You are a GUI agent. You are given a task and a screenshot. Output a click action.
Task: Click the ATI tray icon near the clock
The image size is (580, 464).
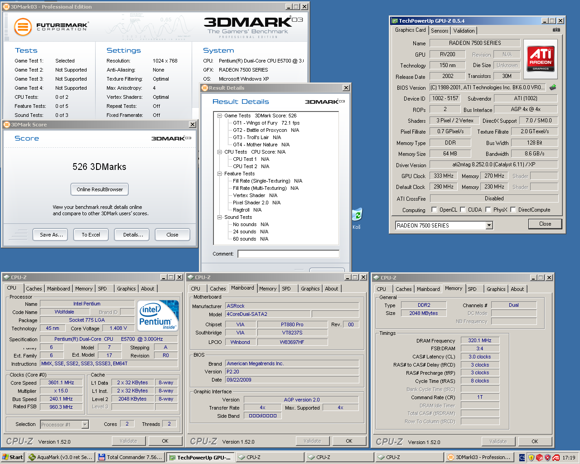click(556, 458)
